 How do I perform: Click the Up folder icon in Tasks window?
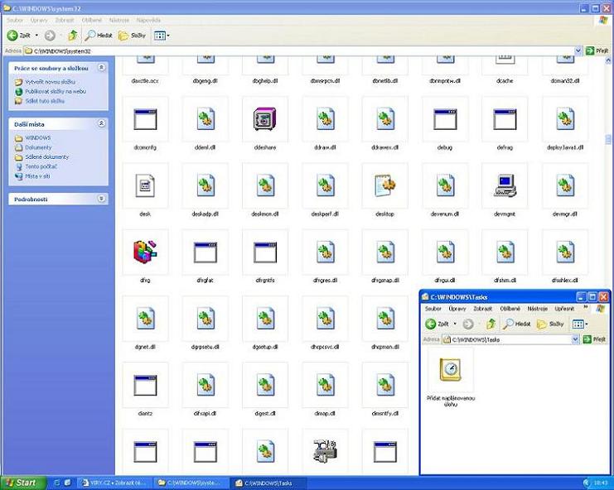coord(491,324)
